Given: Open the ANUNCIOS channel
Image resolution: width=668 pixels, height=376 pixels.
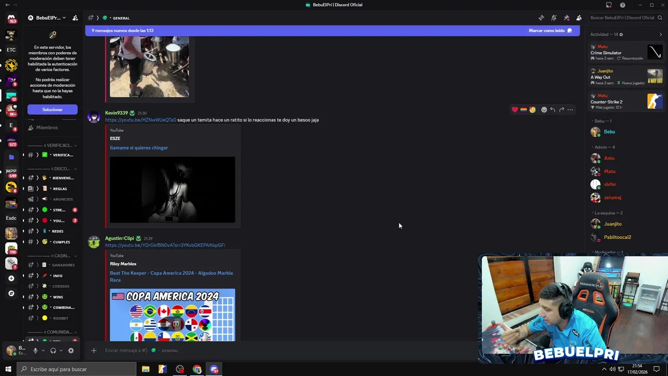Looking at the screenshot, I should (51, 199).
